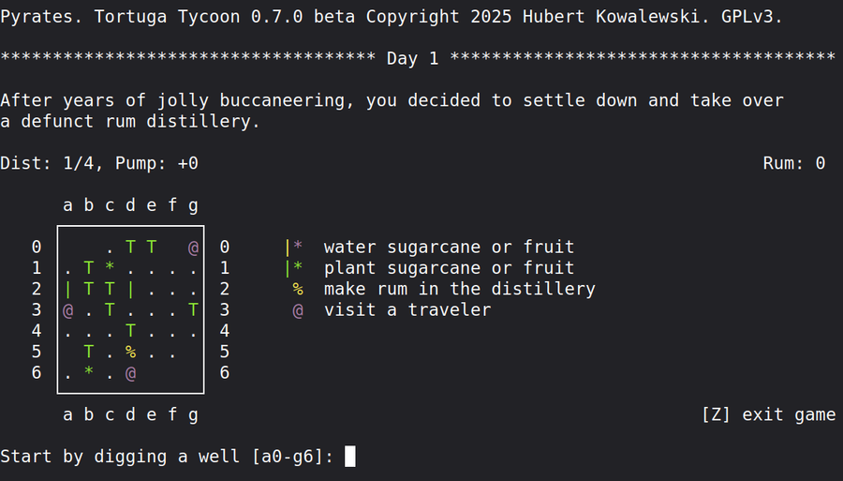This screenshot has height=481, width=843.
Task: Select the sugarcane | at cell d2
Action: pyautogui.click(x=131, y=290)
